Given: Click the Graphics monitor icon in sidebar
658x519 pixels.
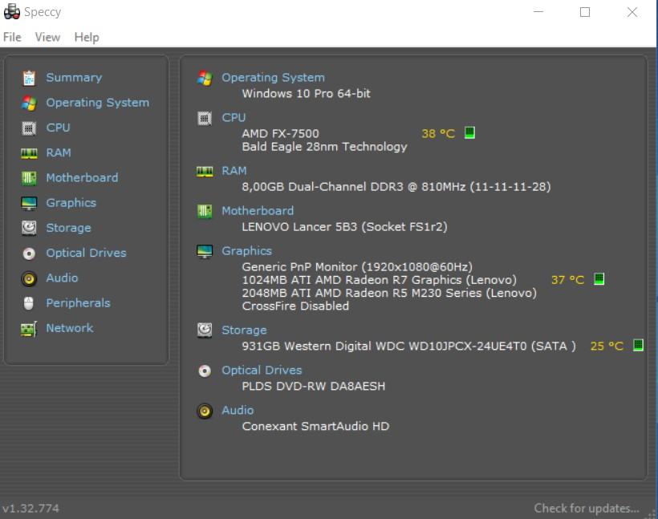Looking at the screenshot, I should point(29,204).
